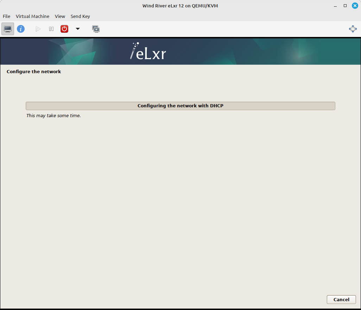Viewport: 361px width, 310px height.
Task: Take a screenshot of the console
Action: tap(96, 29)
